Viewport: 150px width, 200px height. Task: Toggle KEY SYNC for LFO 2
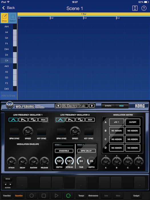[89, 132]
